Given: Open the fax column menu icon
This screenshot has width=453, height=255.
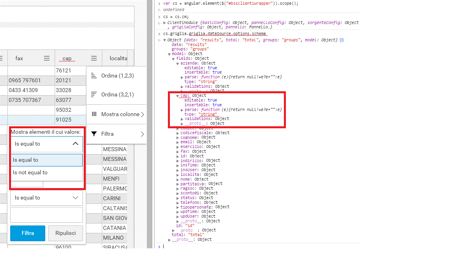Looking at the screenshot, I should coord(47,58).
